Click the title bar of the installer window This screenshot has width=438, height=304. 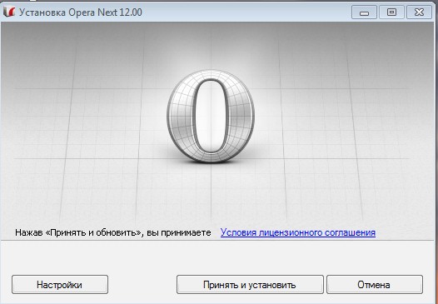click(246, 12)
